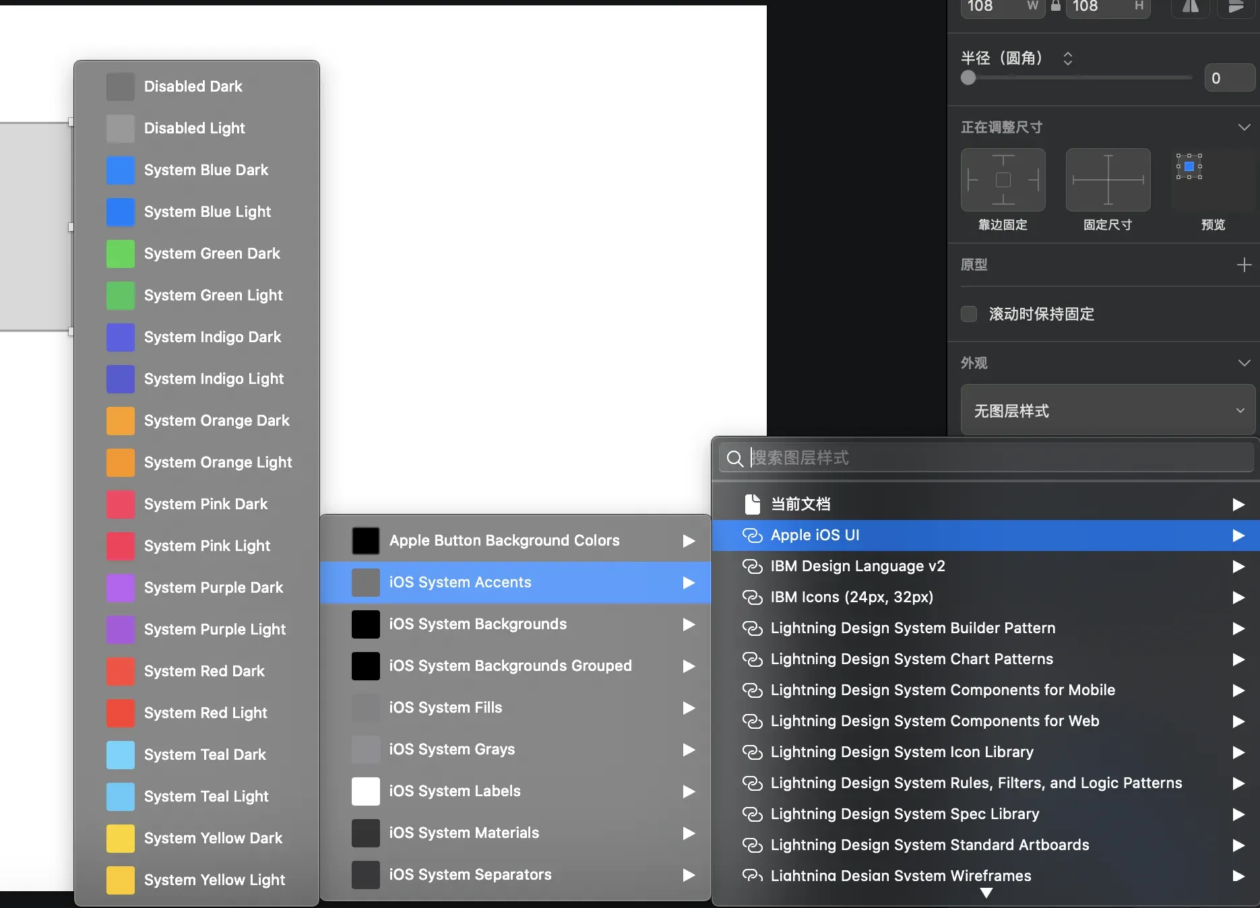This screenshot has width=1260, height=908.
Task: Select Disabled Light style
Action: point(196,128)
